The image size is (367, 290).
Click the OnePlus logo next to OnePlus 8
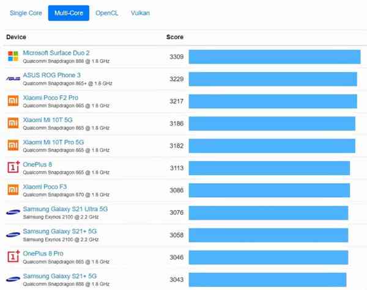[13, 167]
